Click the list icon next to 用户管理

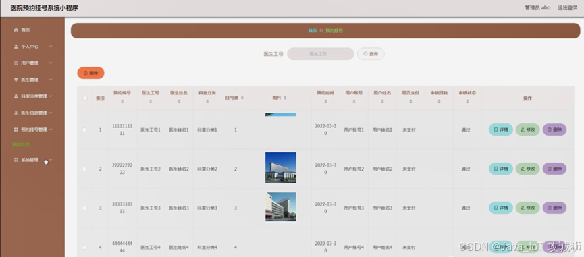click(x=16, y=63)
